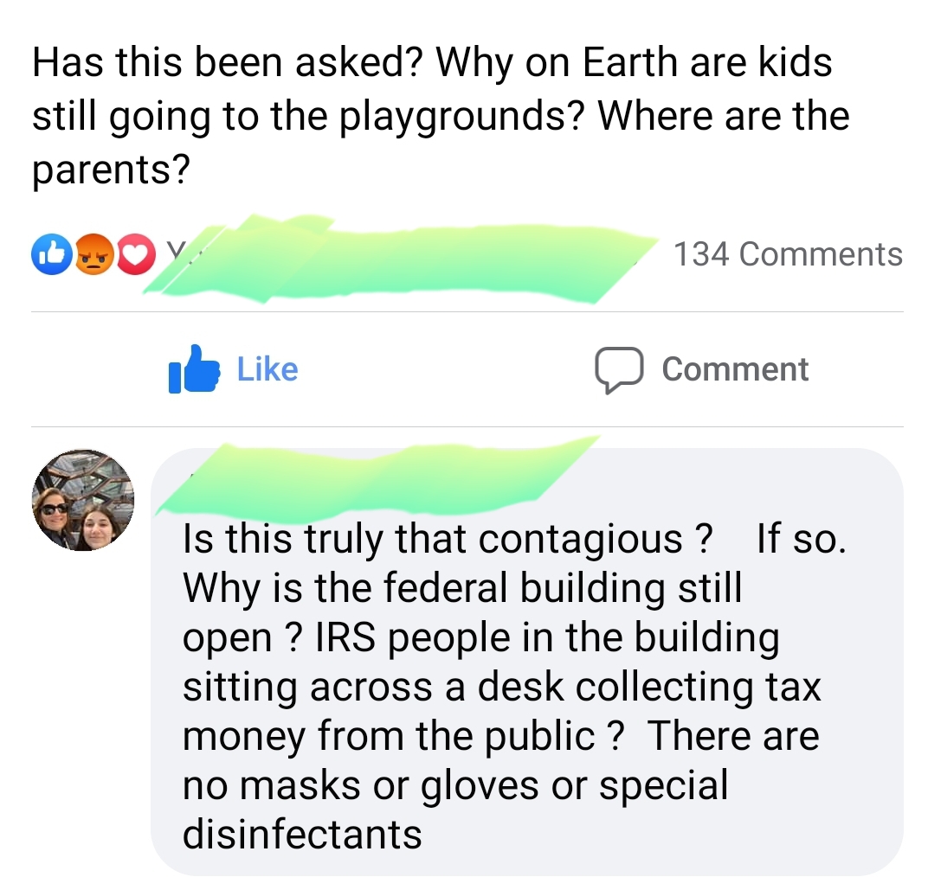Click the blurred reactors names list
Viewport: 928px width, 877px height.
point(403,259)
